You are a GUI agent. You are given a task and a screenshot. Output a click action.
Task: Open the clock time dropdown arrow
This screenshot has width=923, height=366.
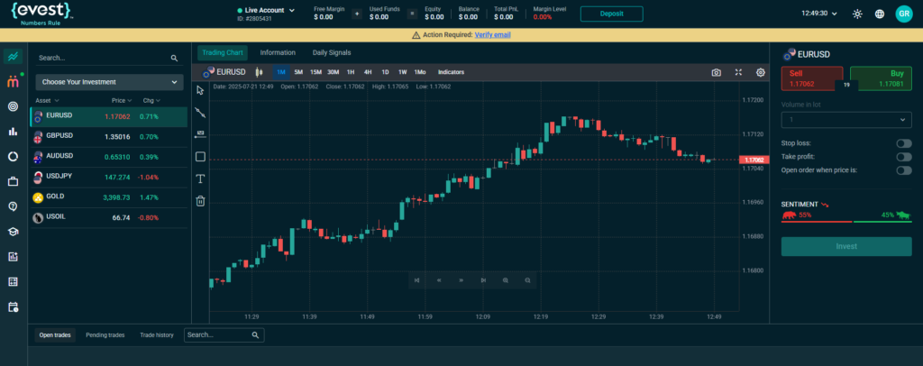[x=835, y=14]
